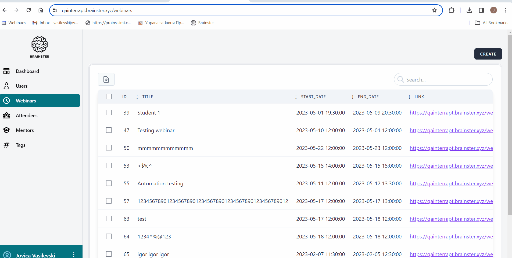Reload the page

(x=28, y=10)
